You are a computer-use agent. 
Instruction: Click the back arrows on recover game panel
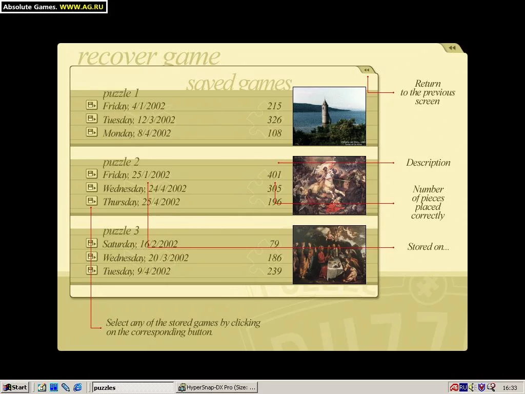(x=452, y=48)
